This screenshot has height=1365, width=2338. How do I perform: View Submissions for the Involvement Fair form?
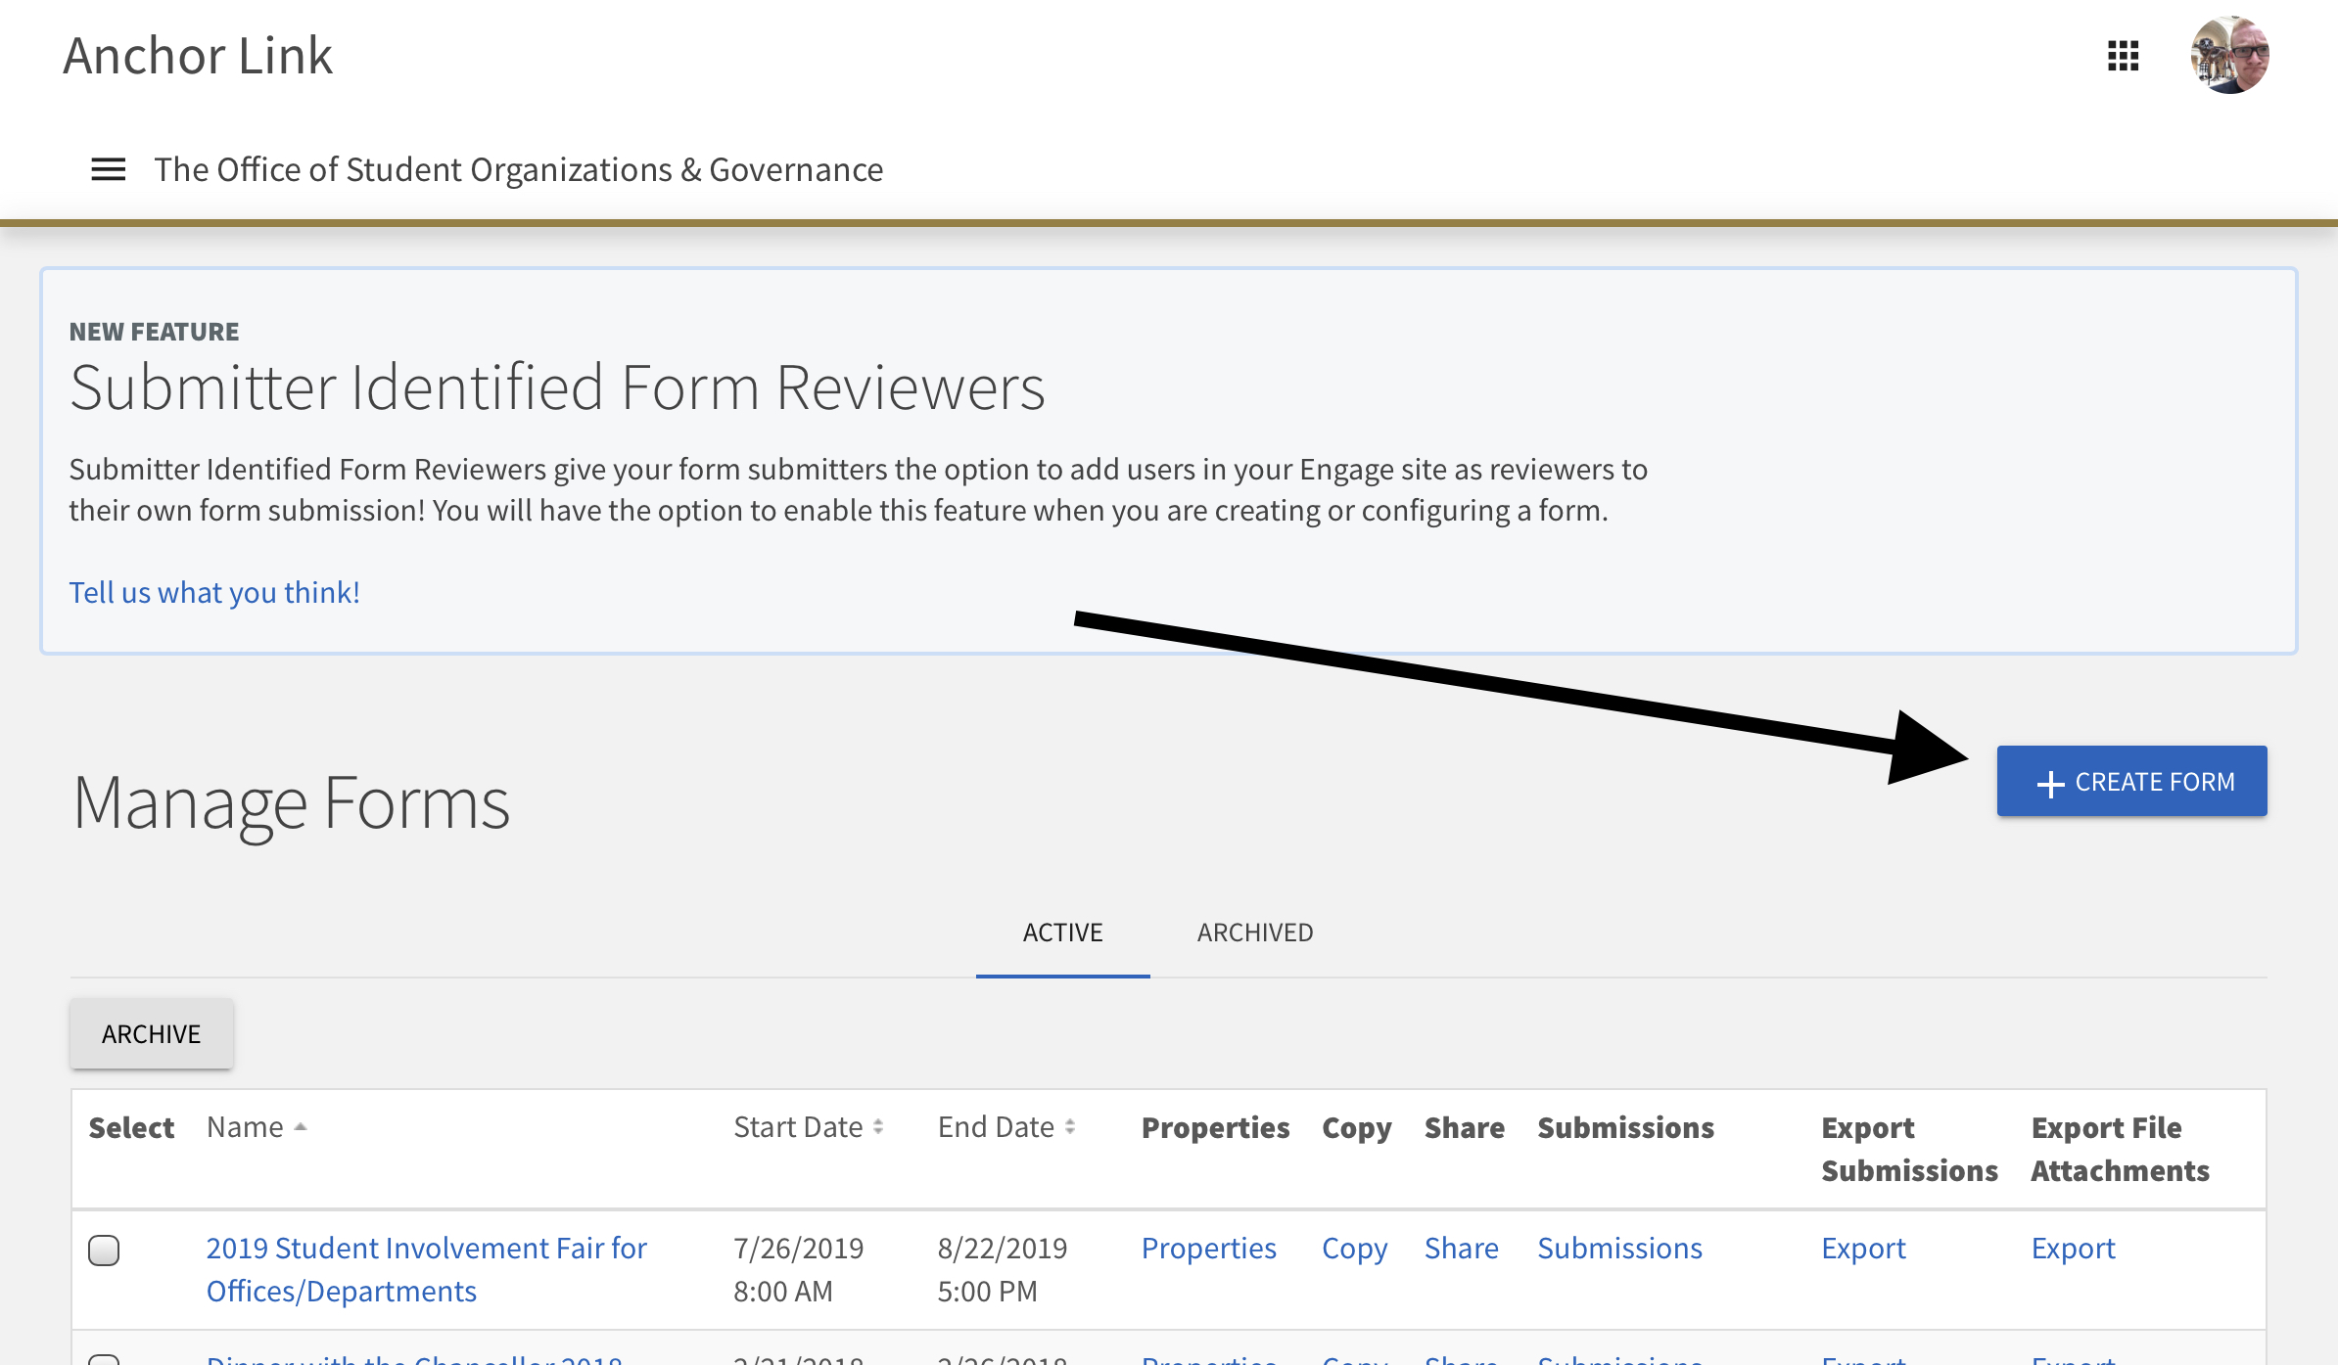1619,1249
